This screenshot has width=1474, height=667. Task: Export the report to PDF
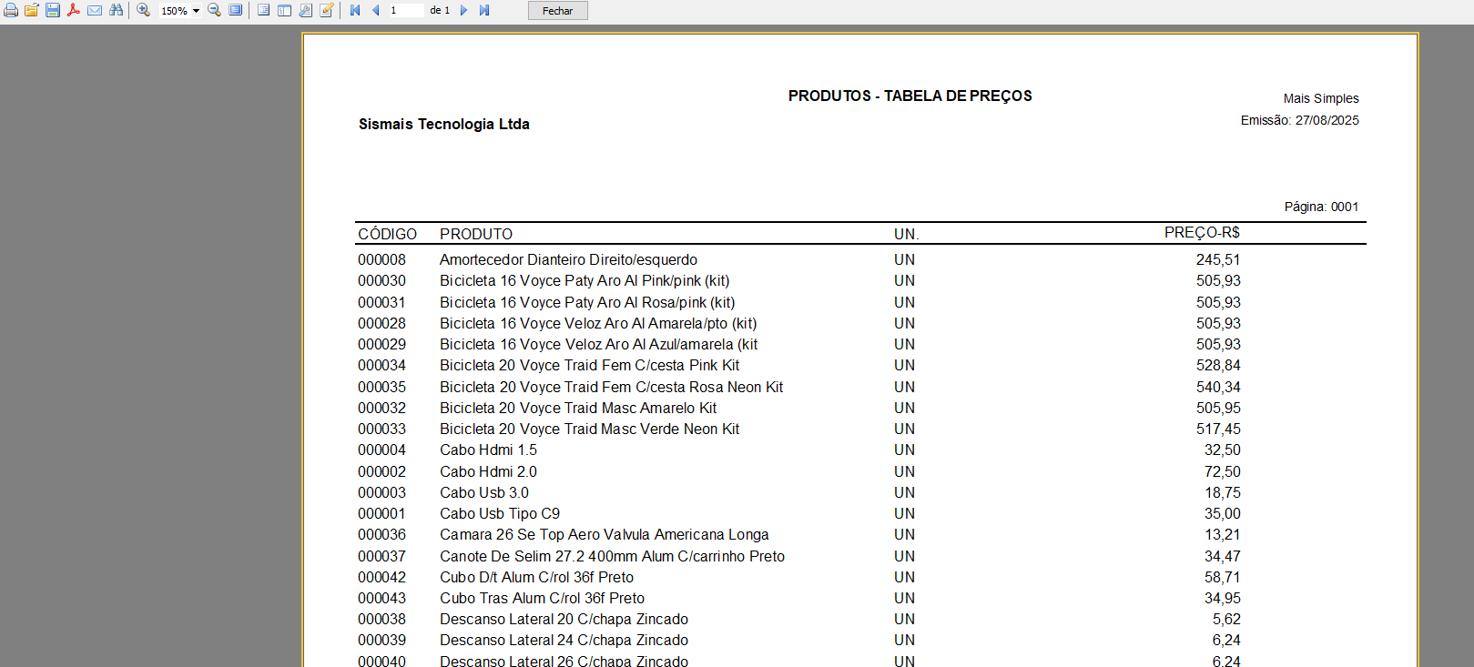74,10
